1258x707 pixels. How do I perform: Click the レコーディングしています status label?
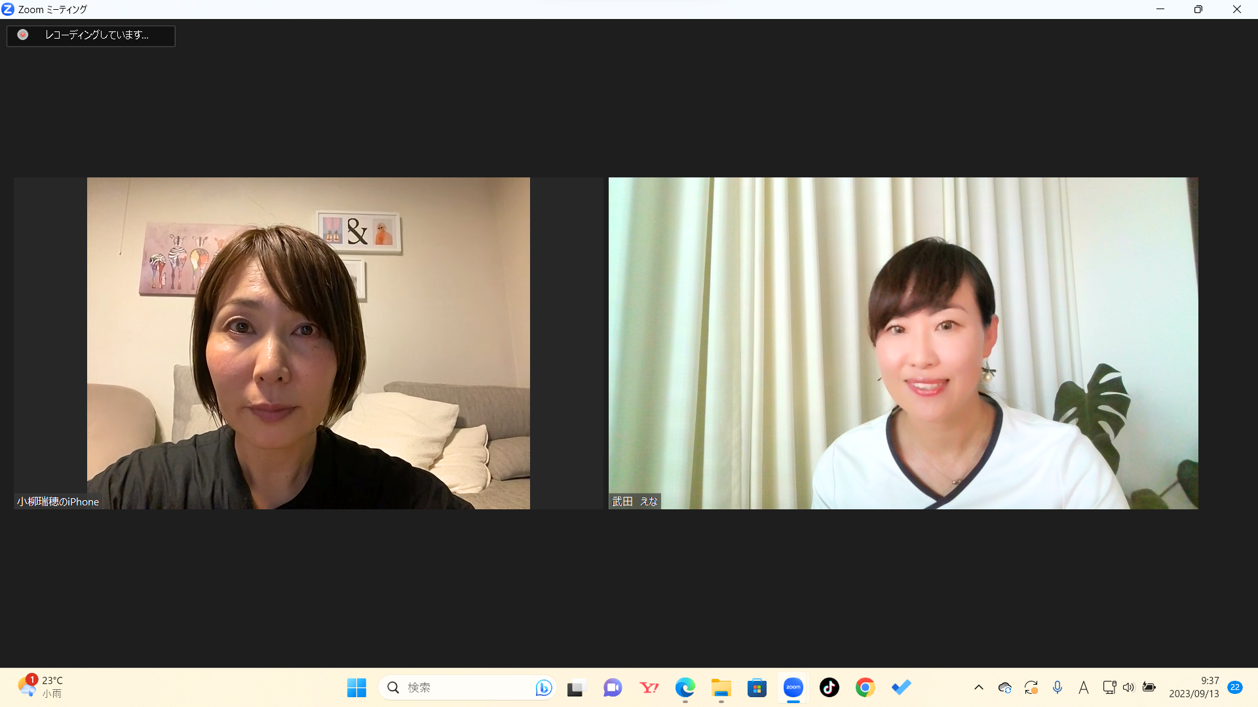(96, 35)
